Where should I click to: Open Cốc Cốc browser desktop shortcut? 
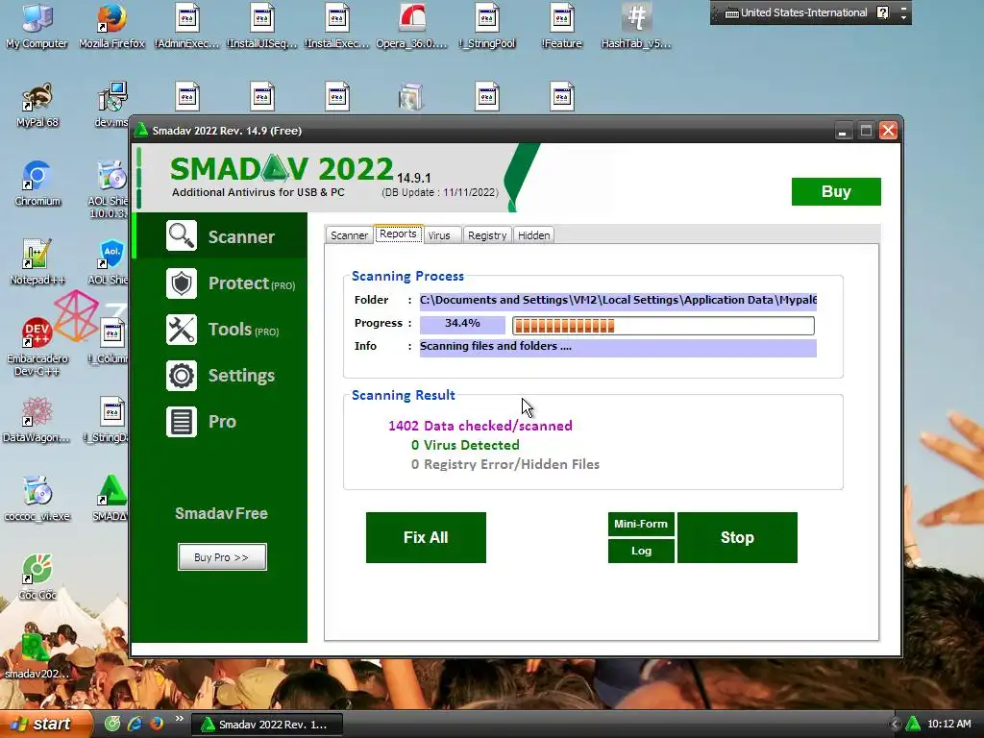pos(37,578)
